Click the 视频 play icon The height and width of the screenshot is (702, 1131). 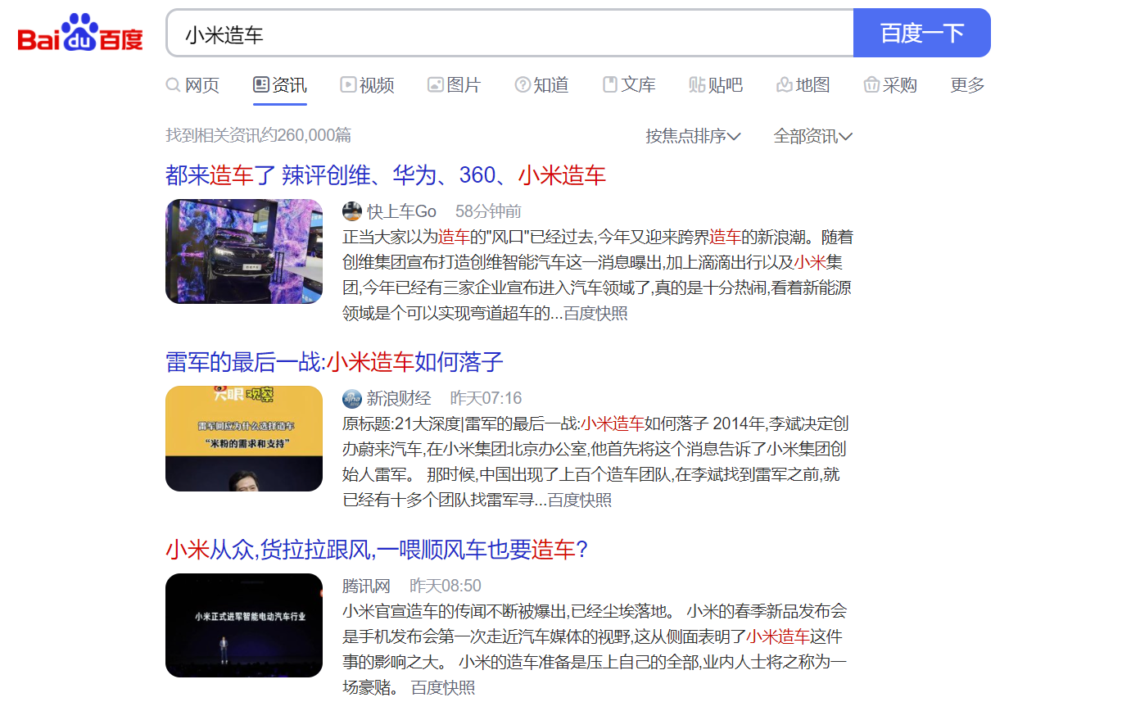tap(348, 84)
